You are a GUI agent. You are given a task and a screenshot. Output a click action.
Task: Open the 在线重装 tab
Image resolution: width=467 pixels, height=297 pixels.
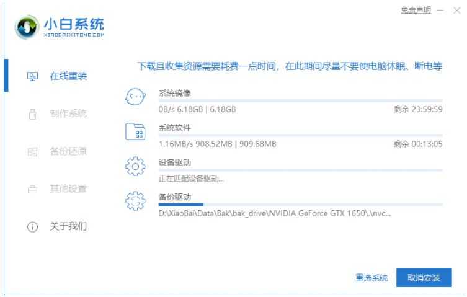(68, 76)
